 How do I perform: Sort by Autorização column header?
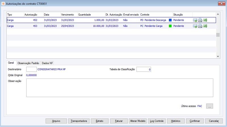pos(33,15)
